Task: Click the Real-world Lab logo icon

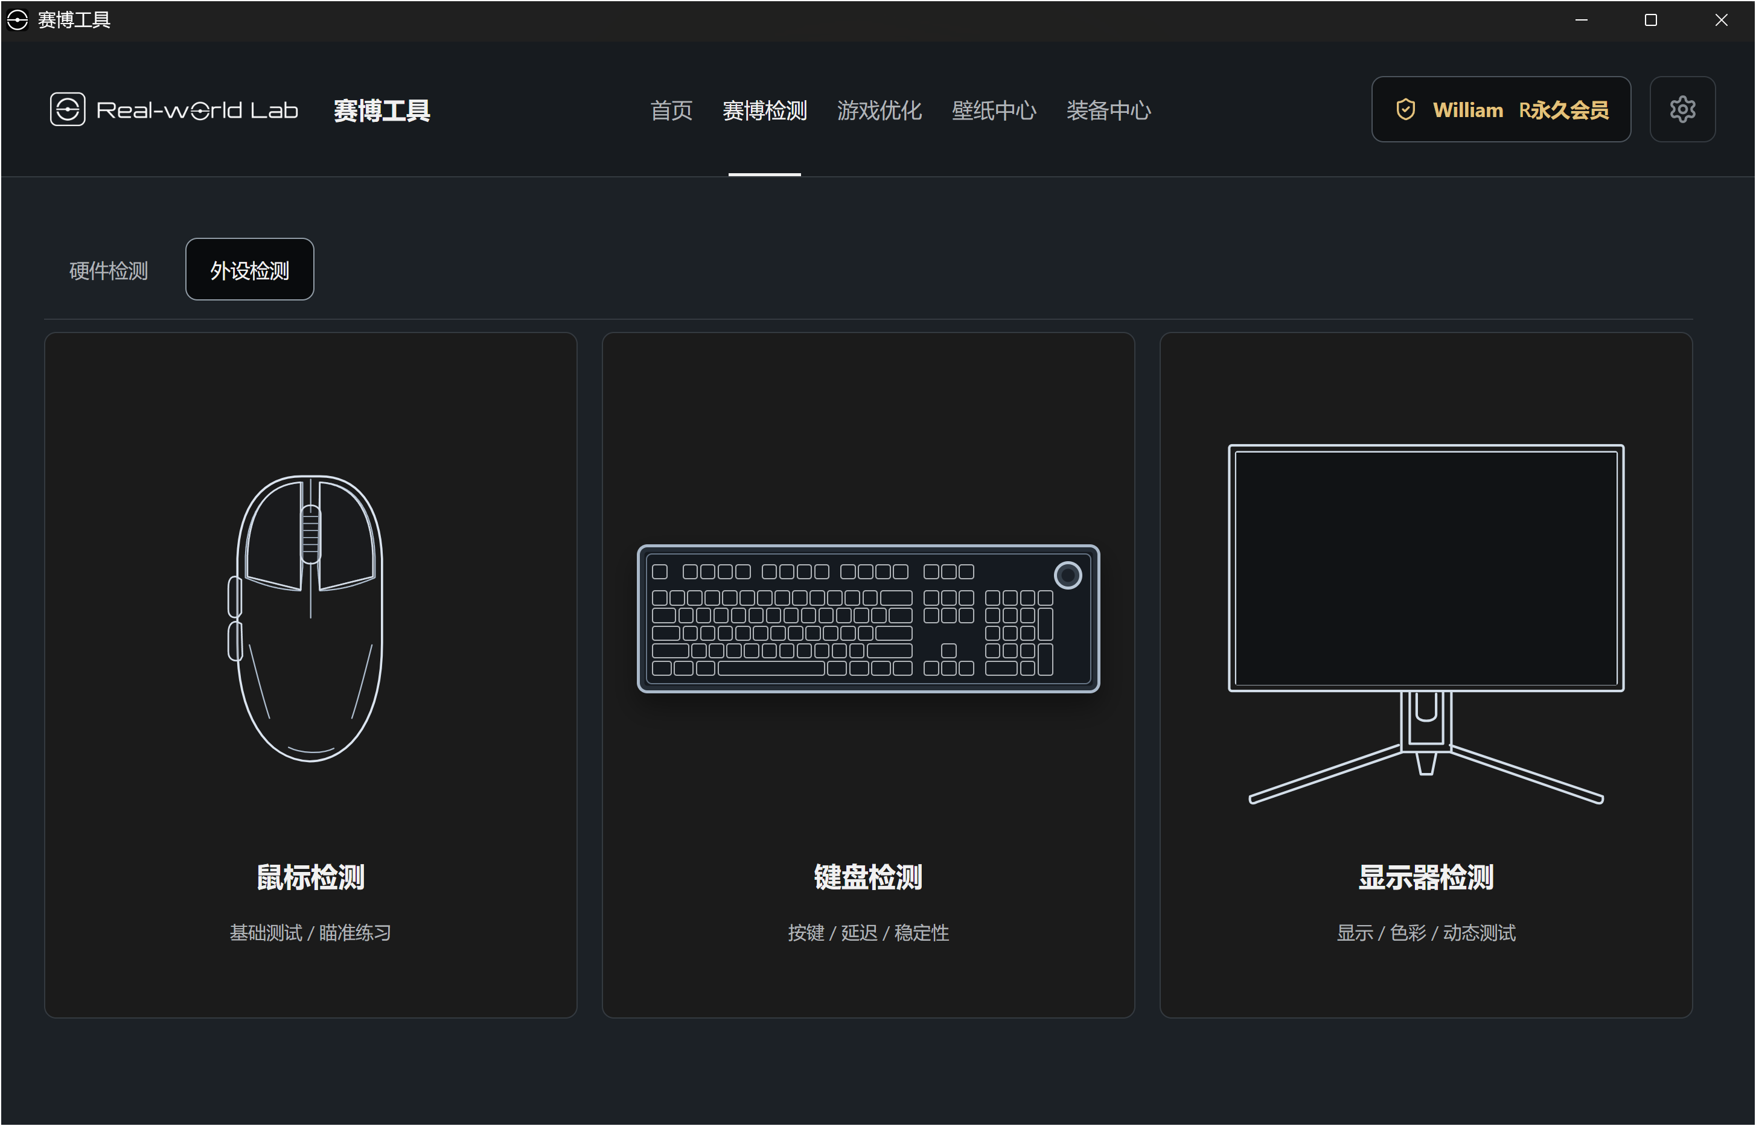Action: point(67,110)
